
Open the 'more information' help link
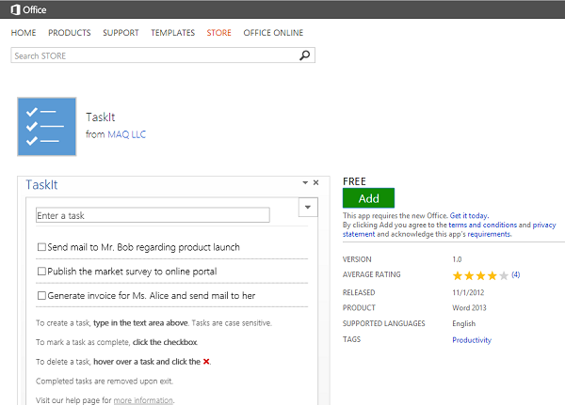point(143,400)
